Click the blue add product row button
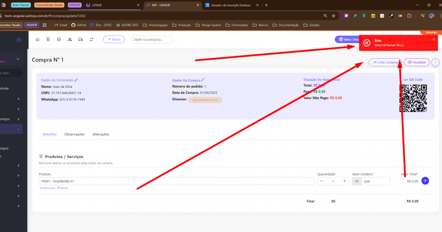This screenshot has width=442, height=232. pos(425,181)
